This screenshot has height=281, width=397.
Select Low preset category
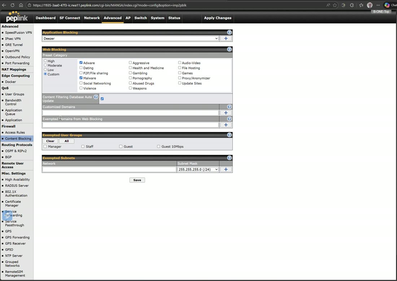point(45,69)
